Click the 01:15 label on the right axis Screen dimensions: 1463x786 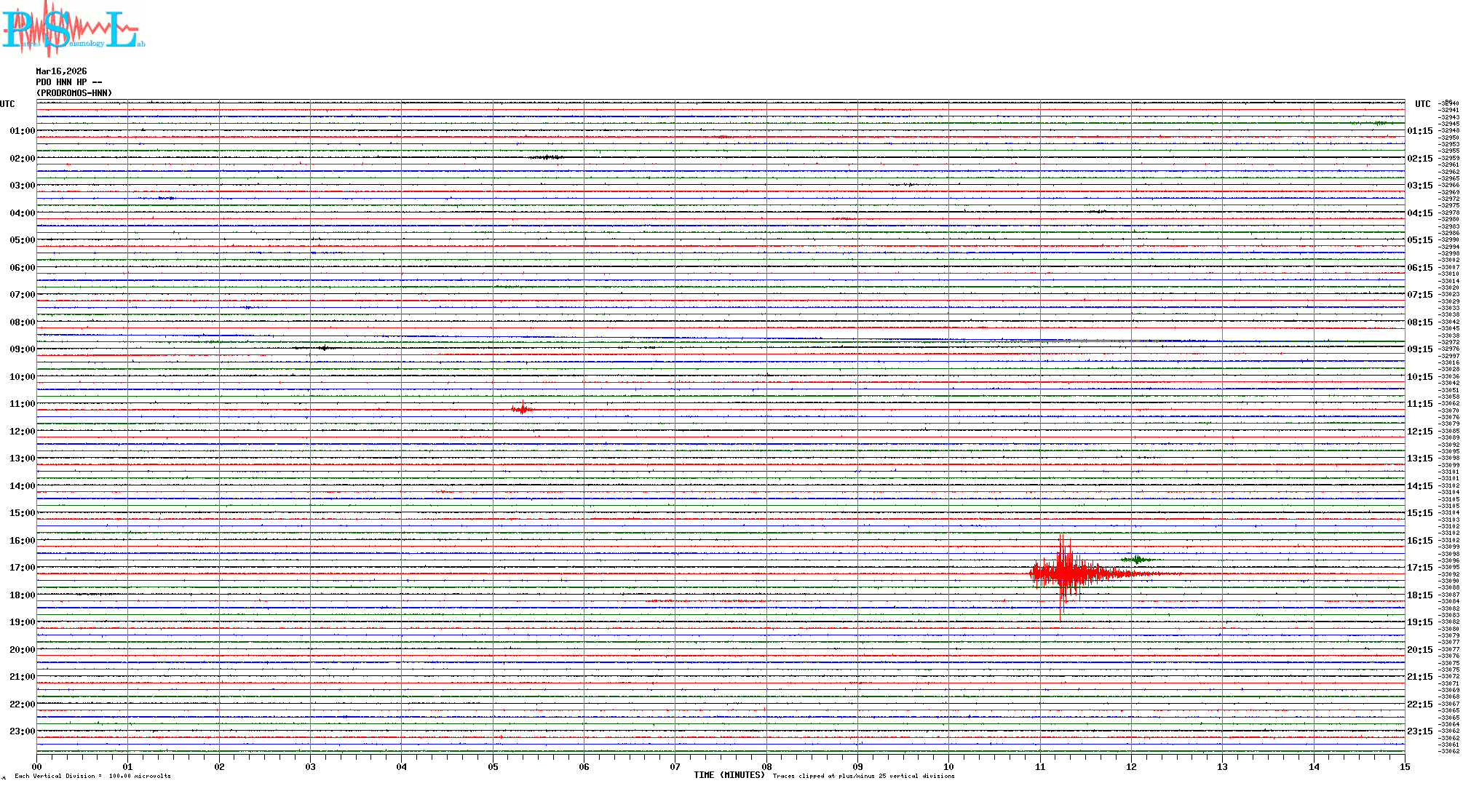coord(1419,131)
